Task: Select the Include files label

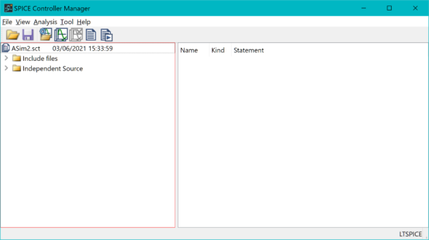Action: (x=40, y=58)
